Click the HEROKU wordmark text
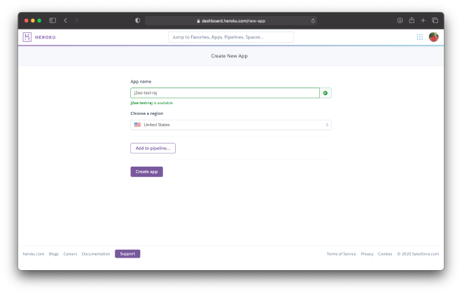Image resolution: width=462 pixels, height=294 pixels. [45, 37]
